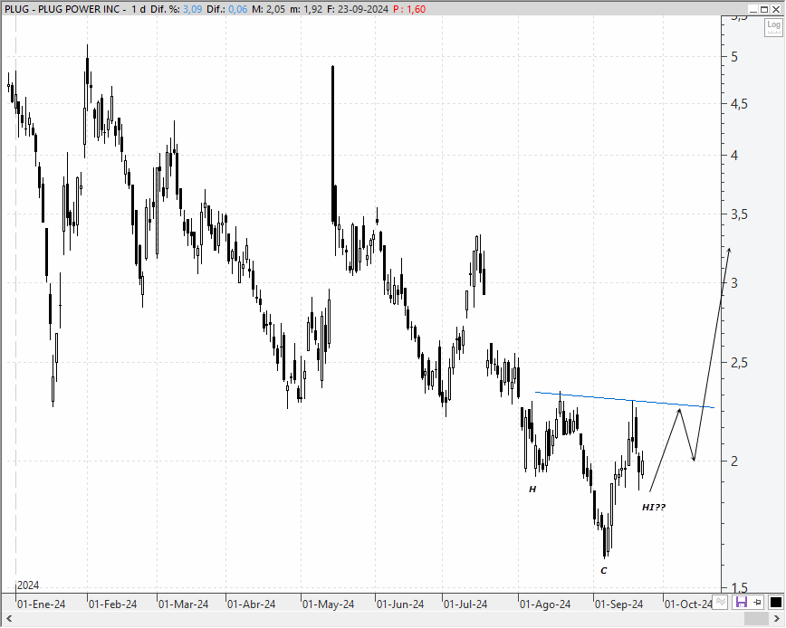Click the '01-Oct-24' date label
Viewport: 786px width, 628px height.
(x=688, y=604)
